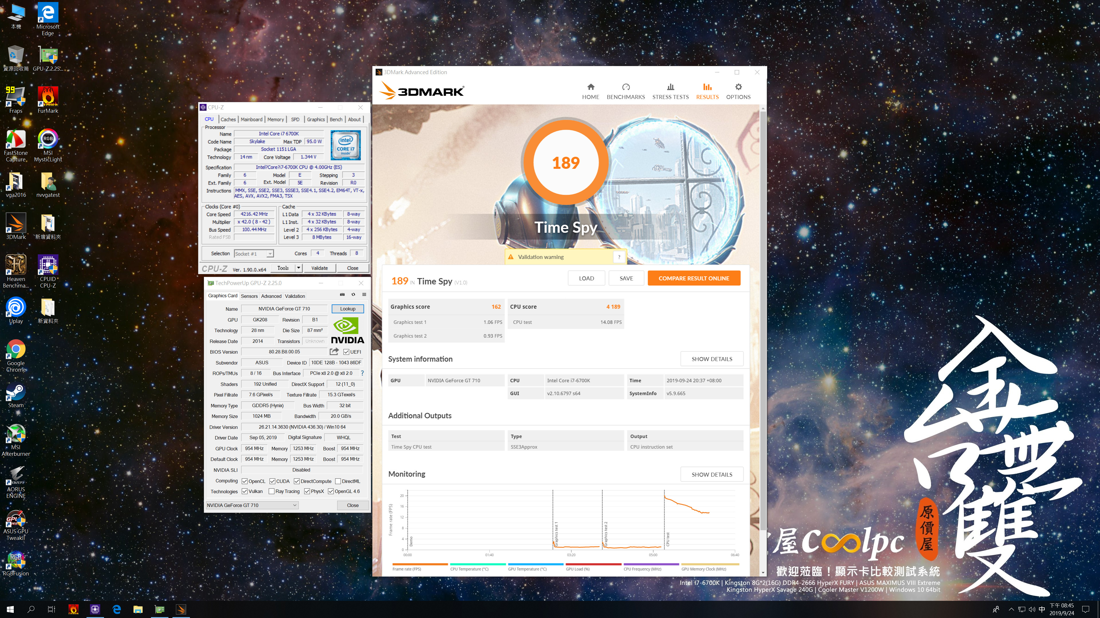Open GPU-Z hamburger menu icon
The height and width of the screenshot is (618, 1100).
tap(364, 295)
